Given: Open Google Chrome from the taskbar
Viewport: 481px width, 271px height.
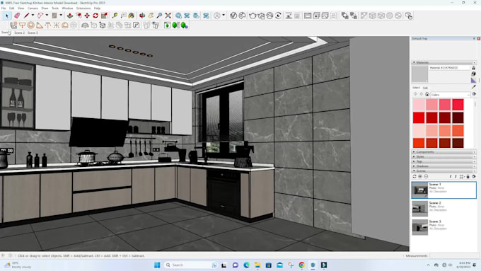Looking at the screenshot, I should tap(301, 265).
